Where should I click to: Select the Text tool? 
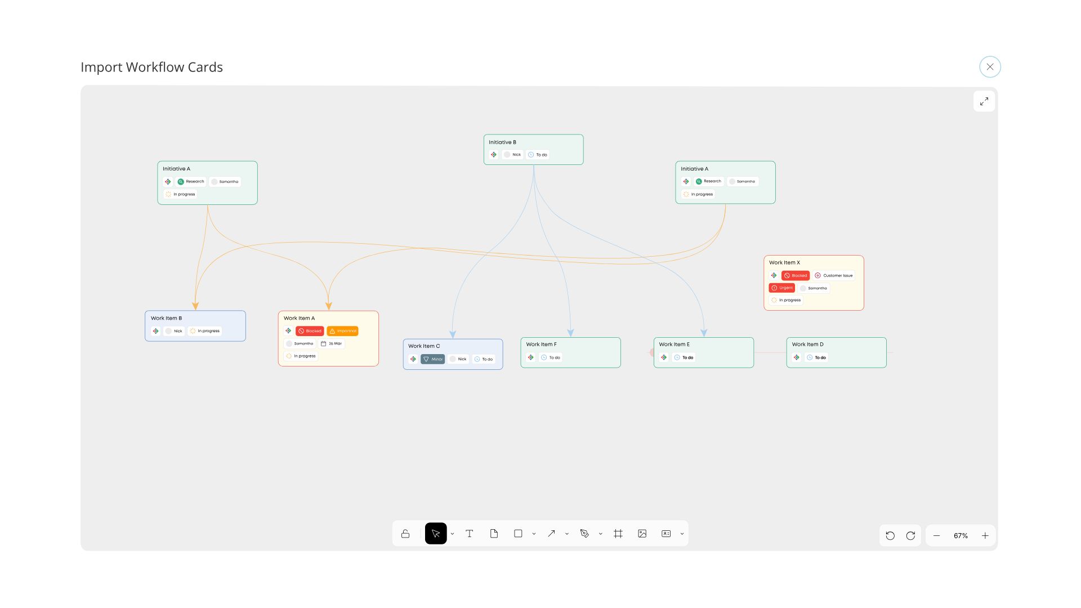pos(469,534)
